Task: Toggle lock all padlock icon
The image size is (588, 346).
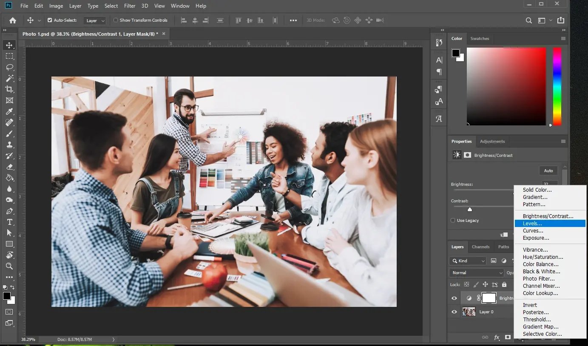Action: [x=504, y=284]
